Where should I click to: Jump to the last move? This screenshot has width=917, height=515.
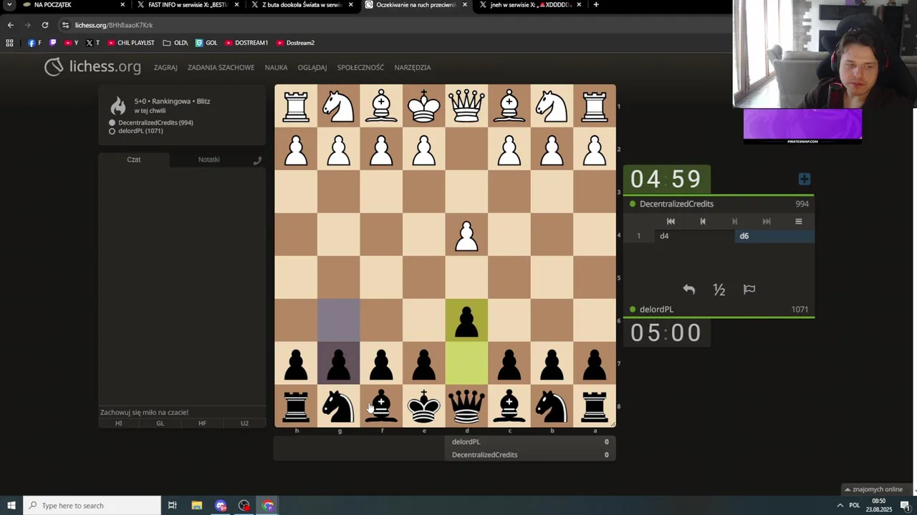coord(767,222)
